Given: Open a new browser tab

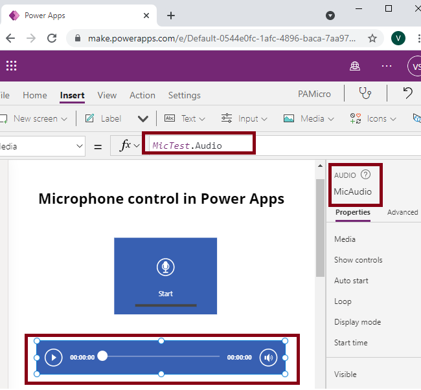Looking at the screenshot, I should [x=171, y=16].
